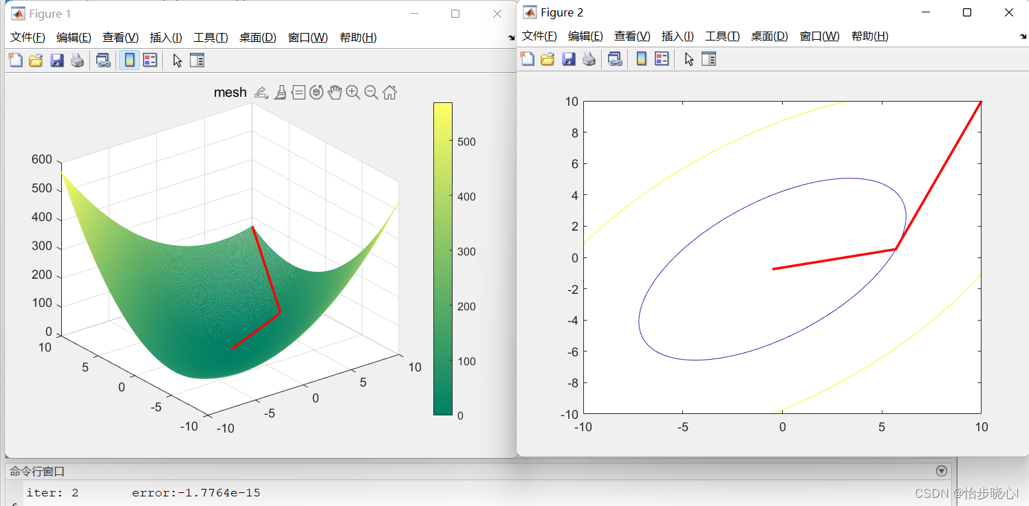Open the 工具(T) menu in Figure 2
Viewport: 1029px width, 506px height.
coord(722,36)
